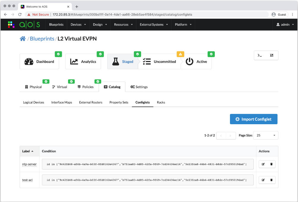The width and height of the screenshot is (298, 202).
Task: Open the Platform dropdown menu
Action: tap(183, 25)
